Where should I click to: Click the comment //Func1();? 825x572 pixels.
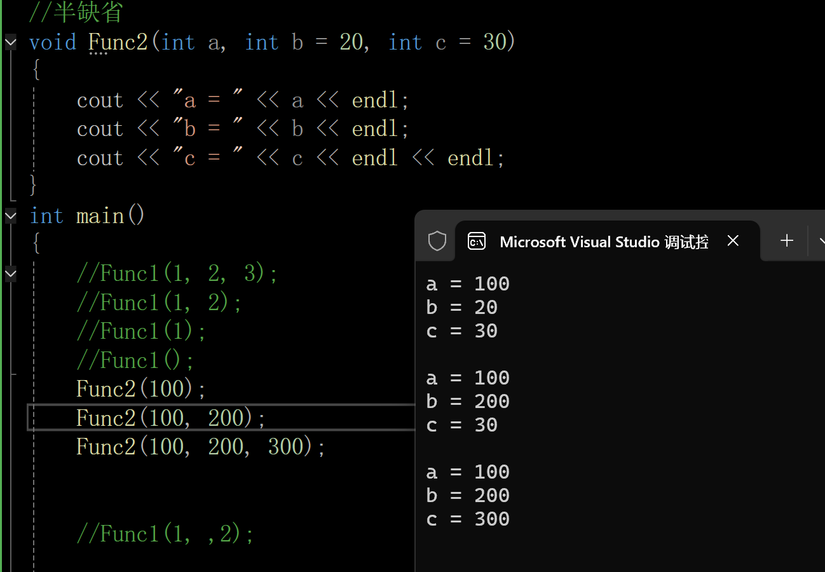click(135, 361)
